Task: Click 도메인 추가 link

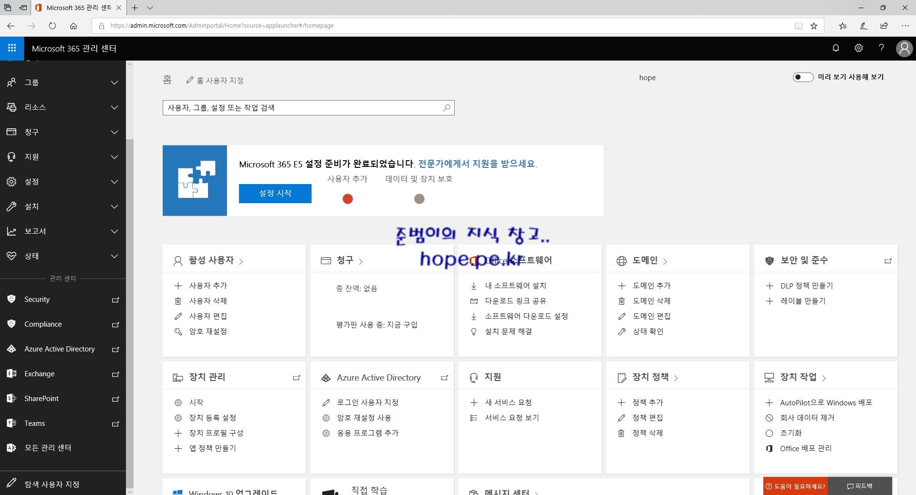Action: [652, 286]
